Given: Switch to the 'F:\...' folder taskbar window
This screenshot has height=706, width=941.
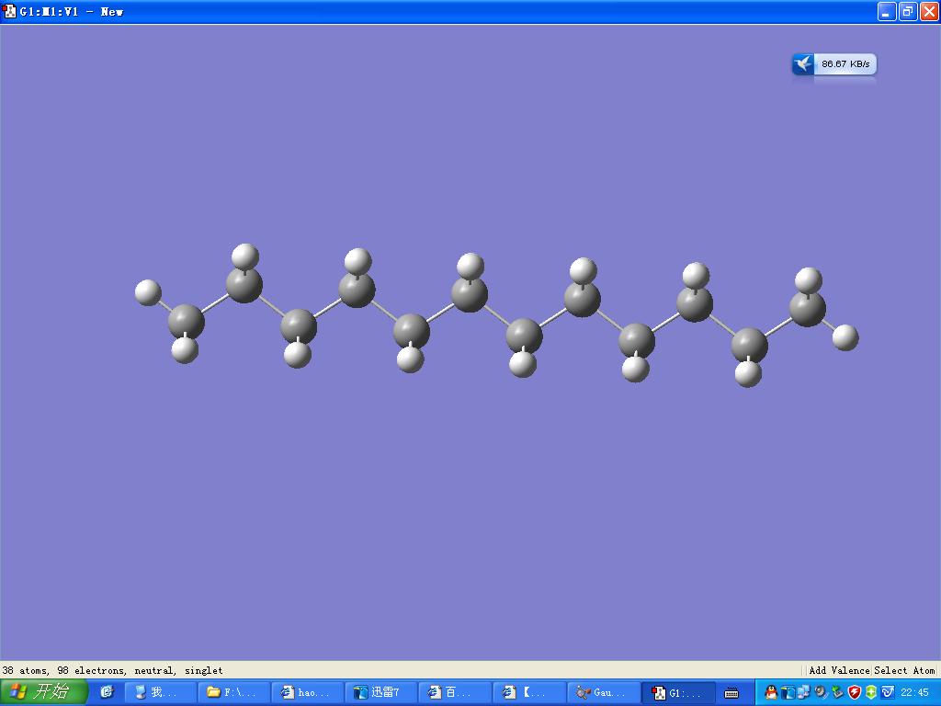Looking at the screenshot, I should tap(233, 692).
